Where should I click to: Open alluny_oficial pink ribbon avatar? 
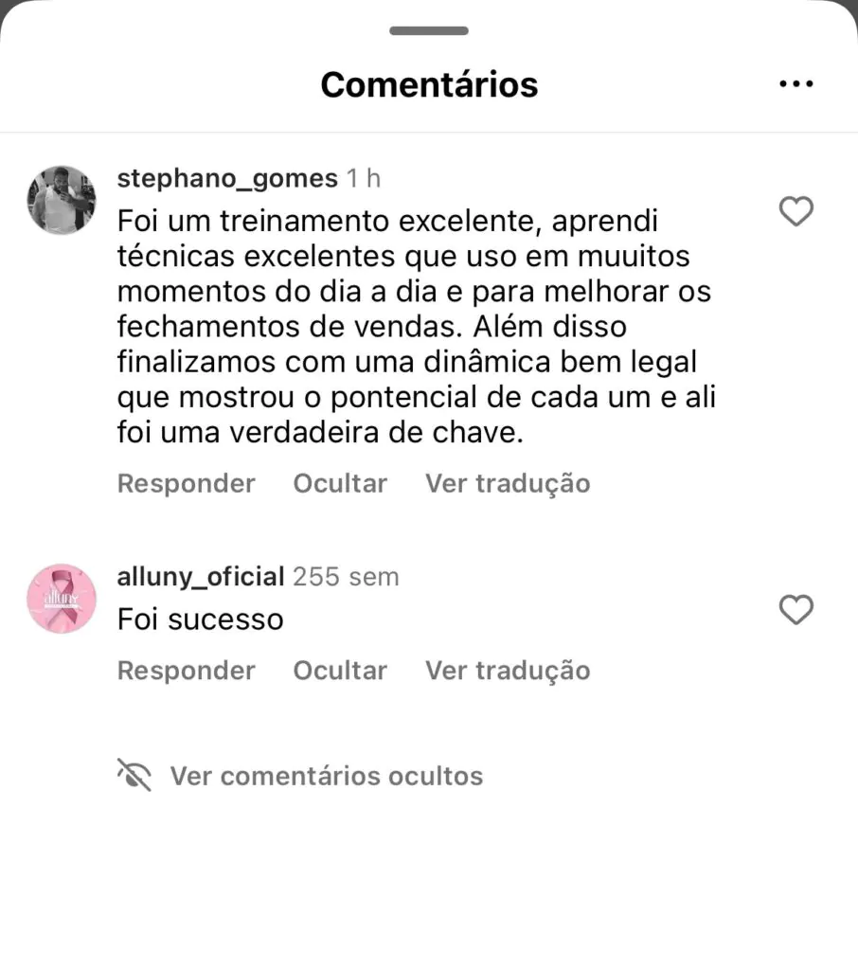[x=62, y=599]
